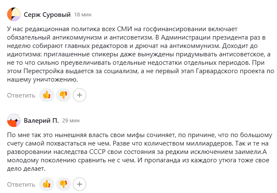Open Валерий П.'s avatar

click(14, 120)
